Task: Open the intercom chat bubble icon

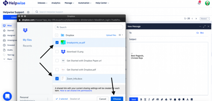Action: click(7, 96)
